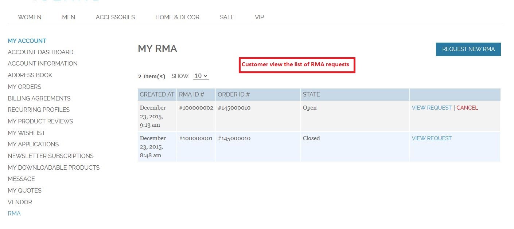Image resolution: width=514 pixels, height=229 pixels.
Task: Click order ID in the Closed row
Action: (234, 138)
